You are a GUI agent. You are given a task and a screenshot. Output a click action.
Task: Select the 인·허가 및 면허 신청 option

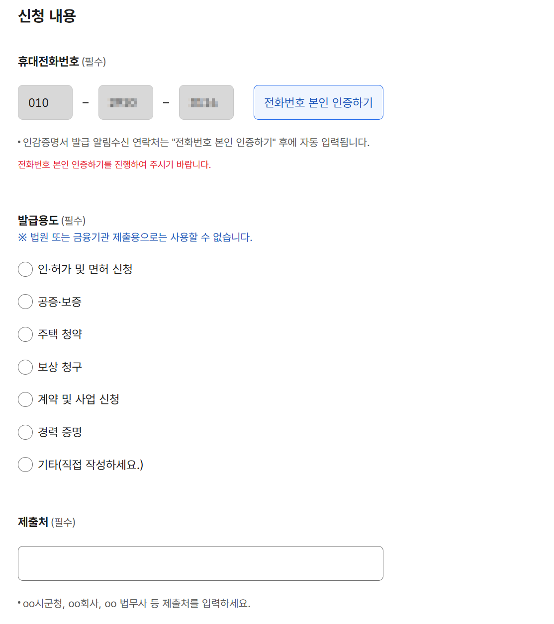click(x=25, y=269)
